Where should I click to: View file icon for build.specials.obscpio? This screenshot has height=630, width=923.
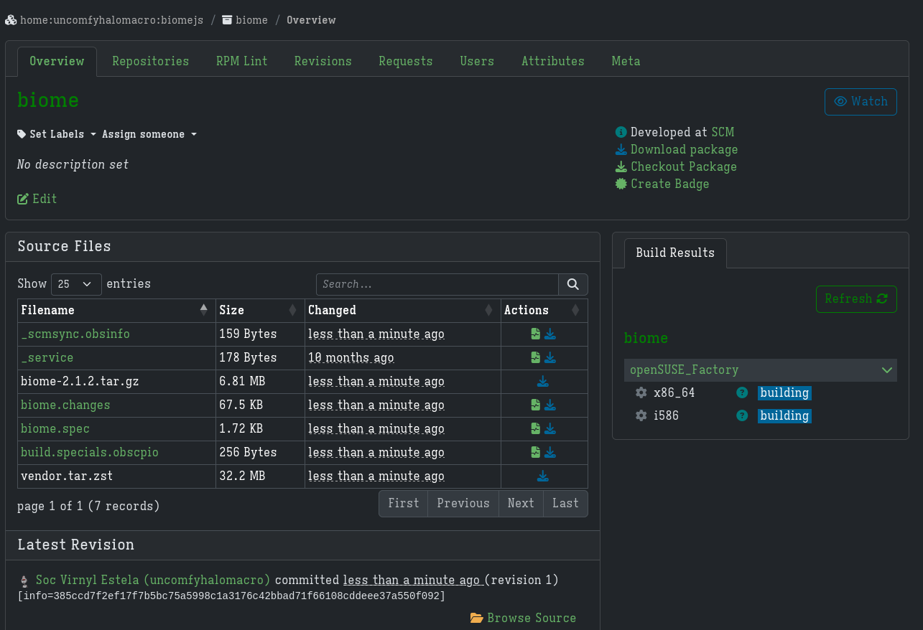tap(535, 452)
